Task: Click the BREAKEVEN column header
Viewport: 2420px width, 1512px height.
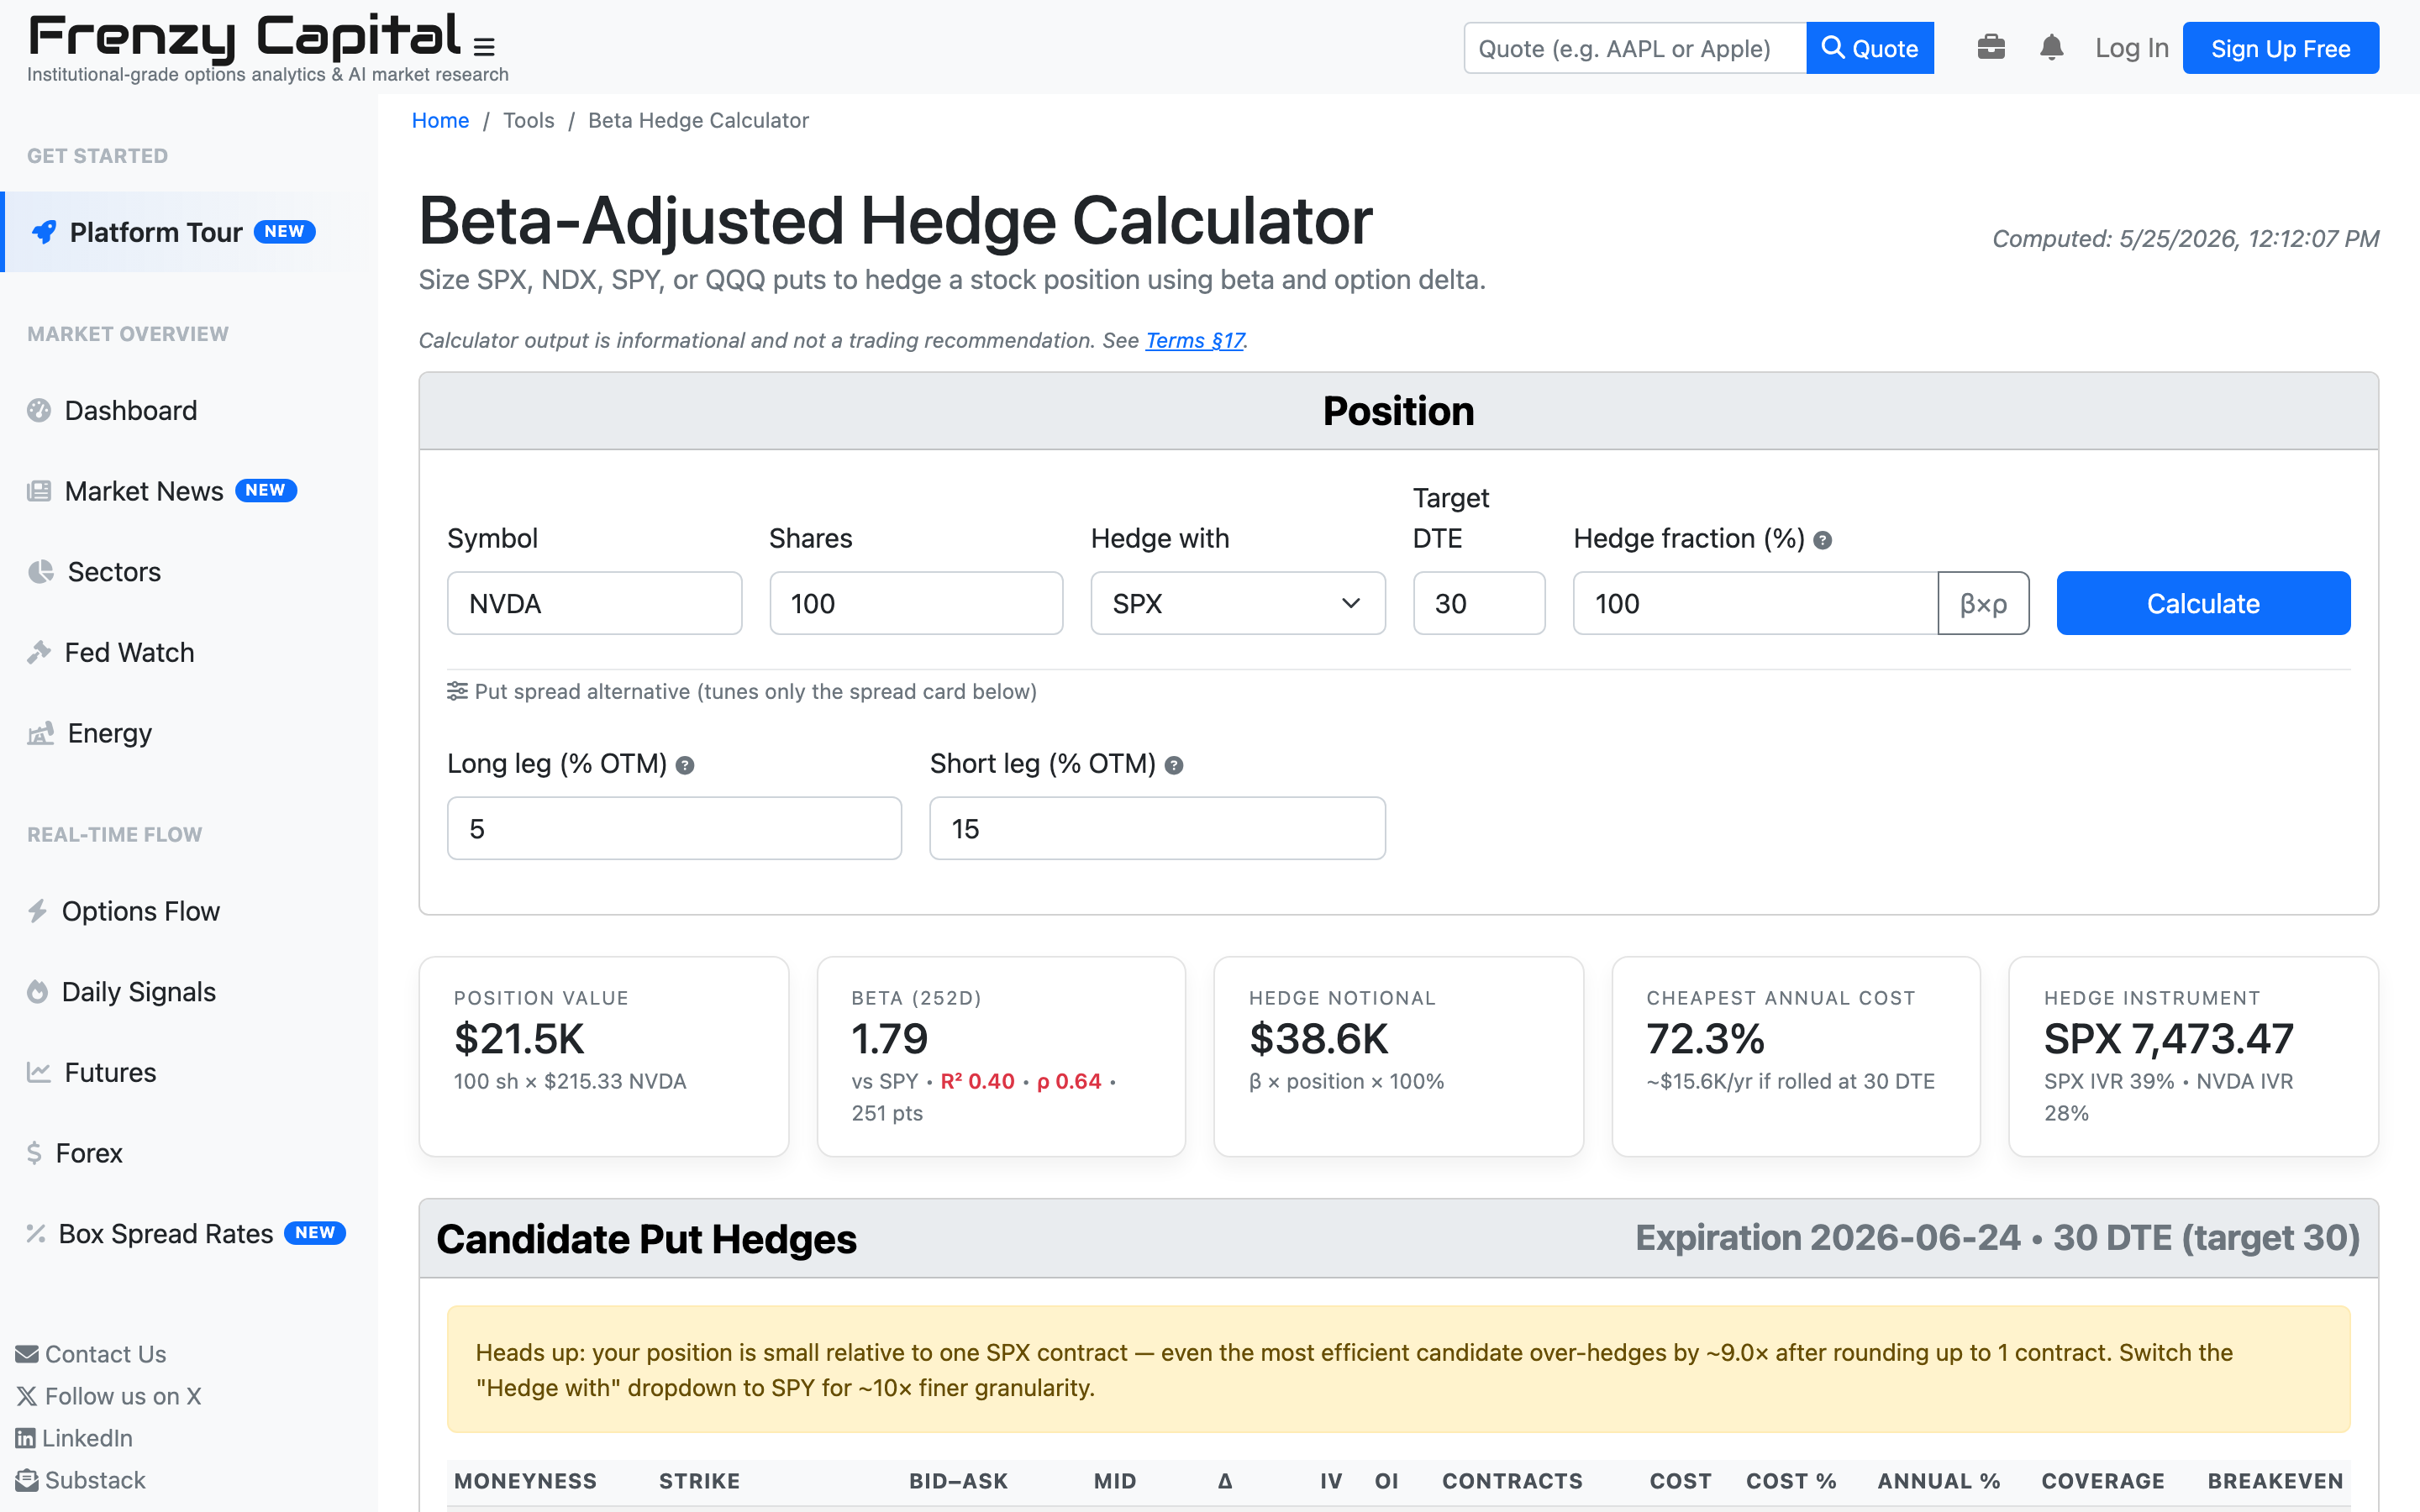Action: tap(2275, 1481)
